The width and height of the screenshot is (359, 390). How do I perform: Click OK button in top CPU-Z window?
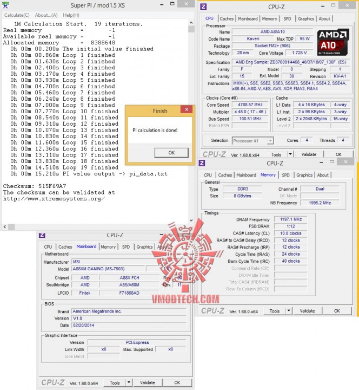coord(338,154)
